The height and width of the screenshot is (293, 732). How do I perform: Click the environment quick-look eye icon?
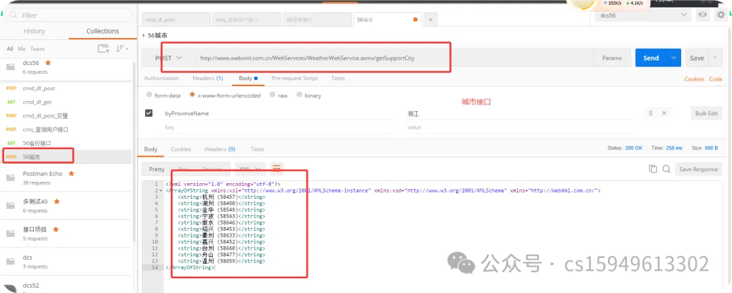(x=702, y=15)
